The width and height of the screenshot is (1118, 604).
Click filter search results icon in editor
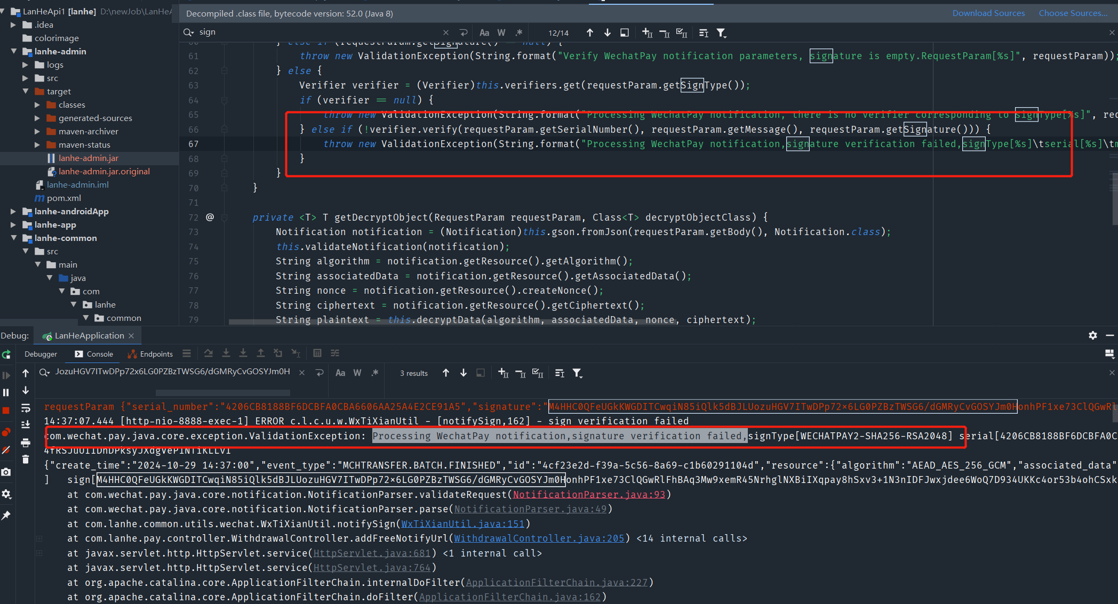coord(721,33)
